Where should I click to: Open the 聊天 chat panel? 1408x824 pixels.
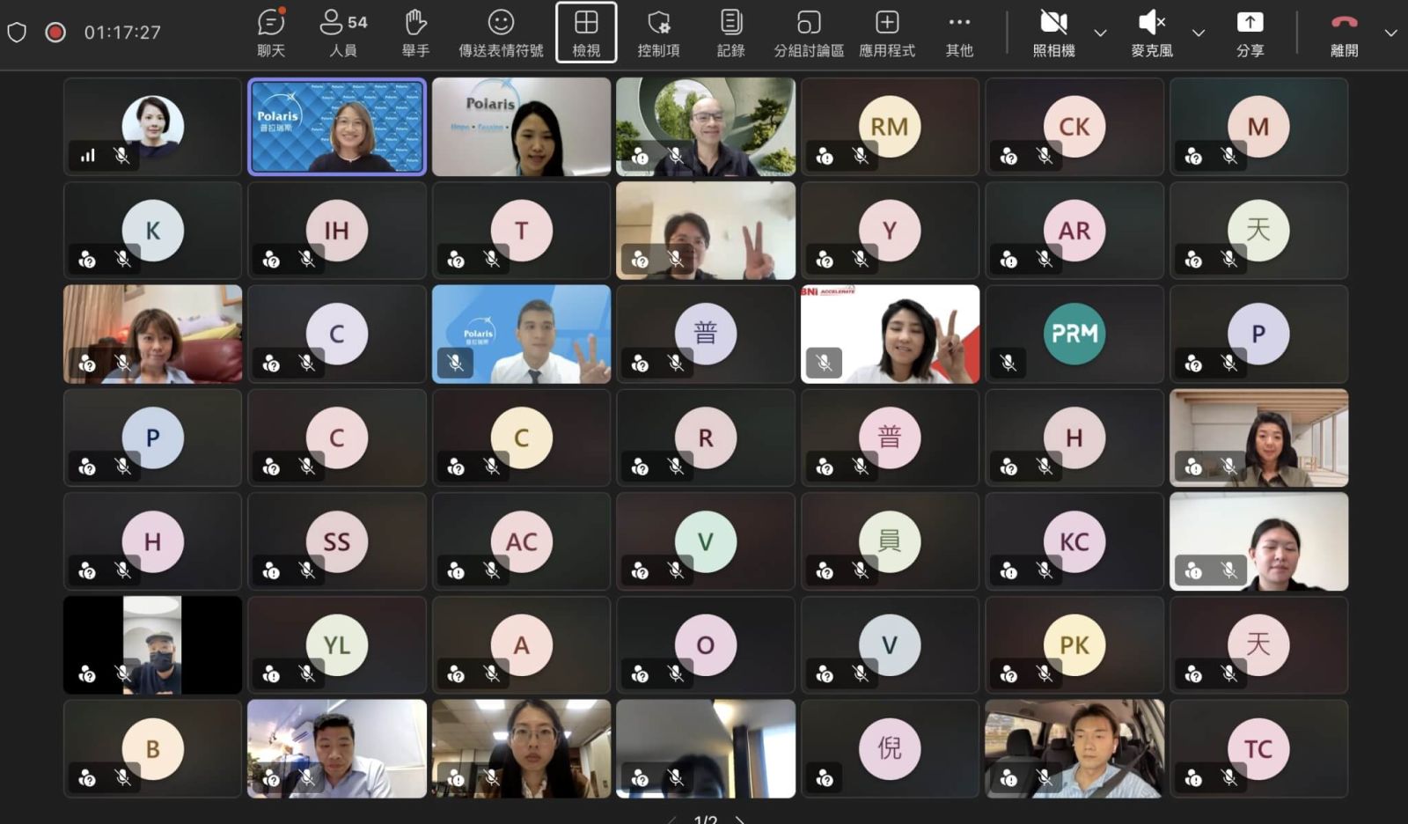(271, 33)
